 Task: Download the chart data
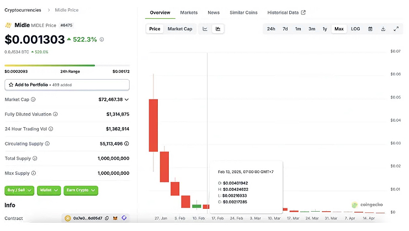[x=383, y=29]
